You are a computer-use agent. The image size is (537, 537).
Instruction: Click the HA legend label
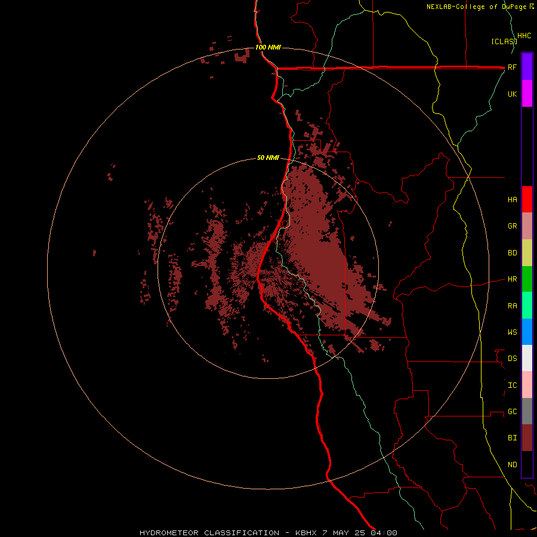pyautogui.click(x=513, y=200)
